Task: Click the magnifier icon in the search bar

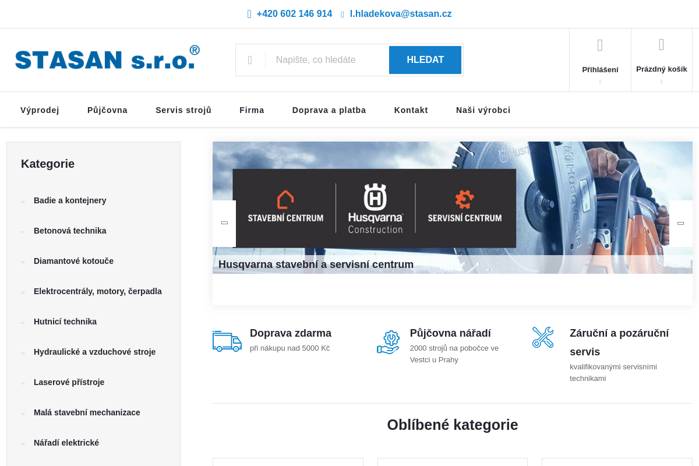Action: (250, 59)
